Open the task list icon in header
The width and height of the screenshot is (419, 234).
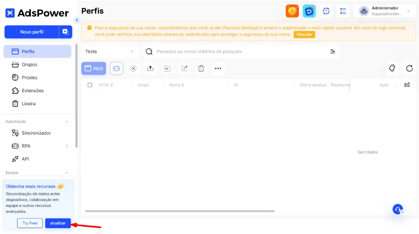pyautogui.click(x=343, y=11)
